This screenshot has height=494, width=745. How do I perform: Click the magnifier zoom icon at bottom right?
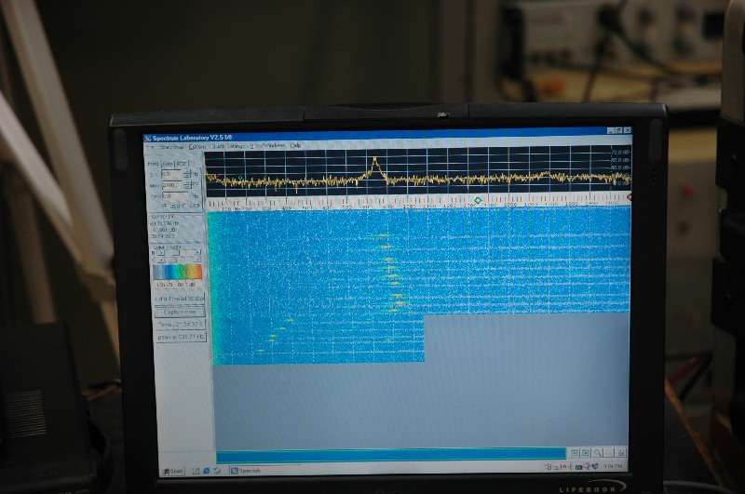coord(598,452)
